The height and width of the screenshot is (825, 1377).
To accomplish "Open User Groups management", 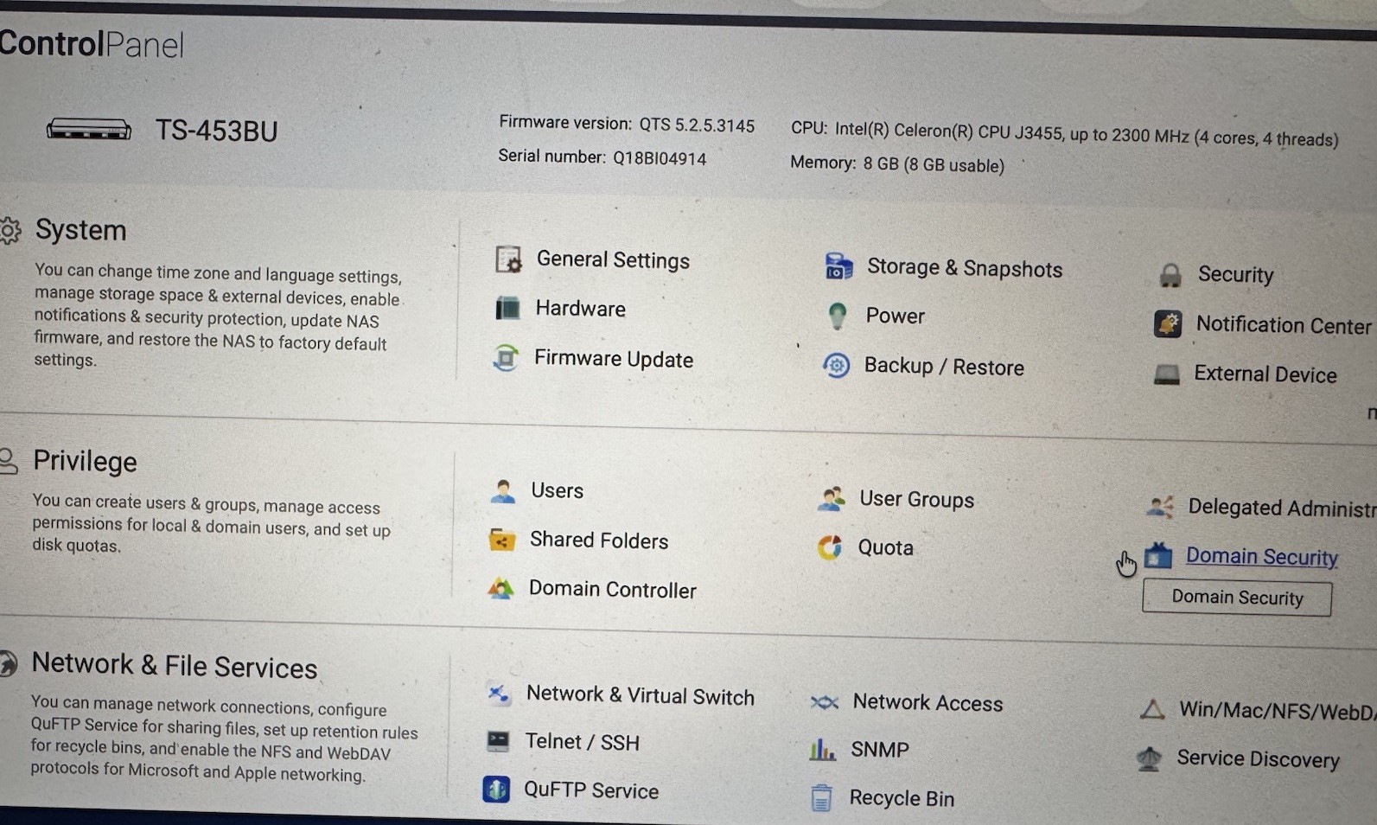I will [916, 500].
